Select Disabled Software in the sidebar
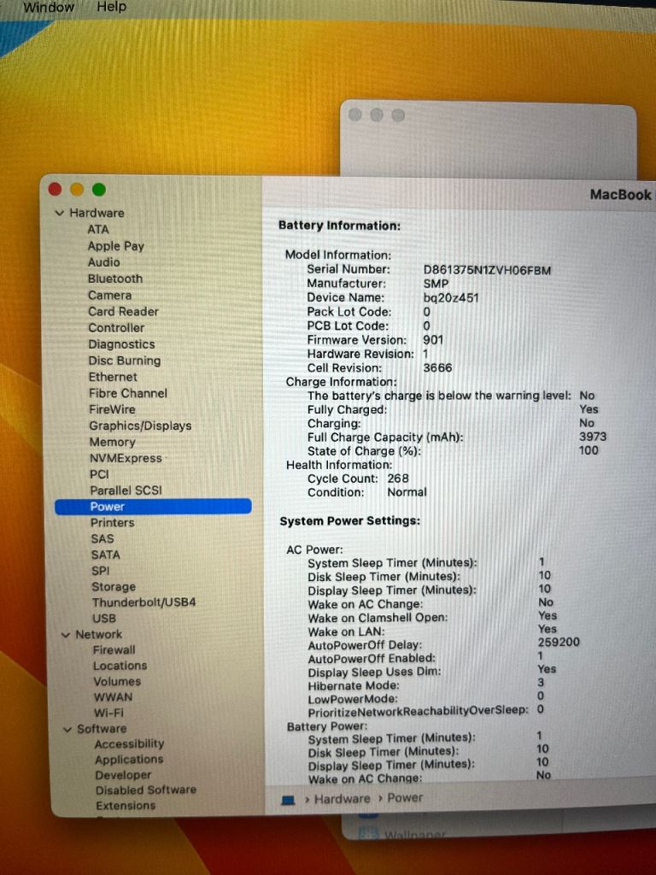656x875 pixels. [x=145, y=790]
